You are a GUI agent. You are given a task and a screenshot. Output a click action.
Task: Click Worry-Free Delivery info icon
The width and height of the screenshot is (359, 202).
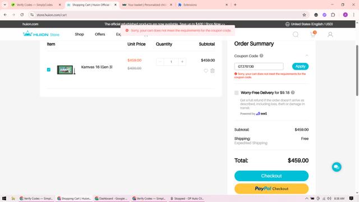(293, 93)
